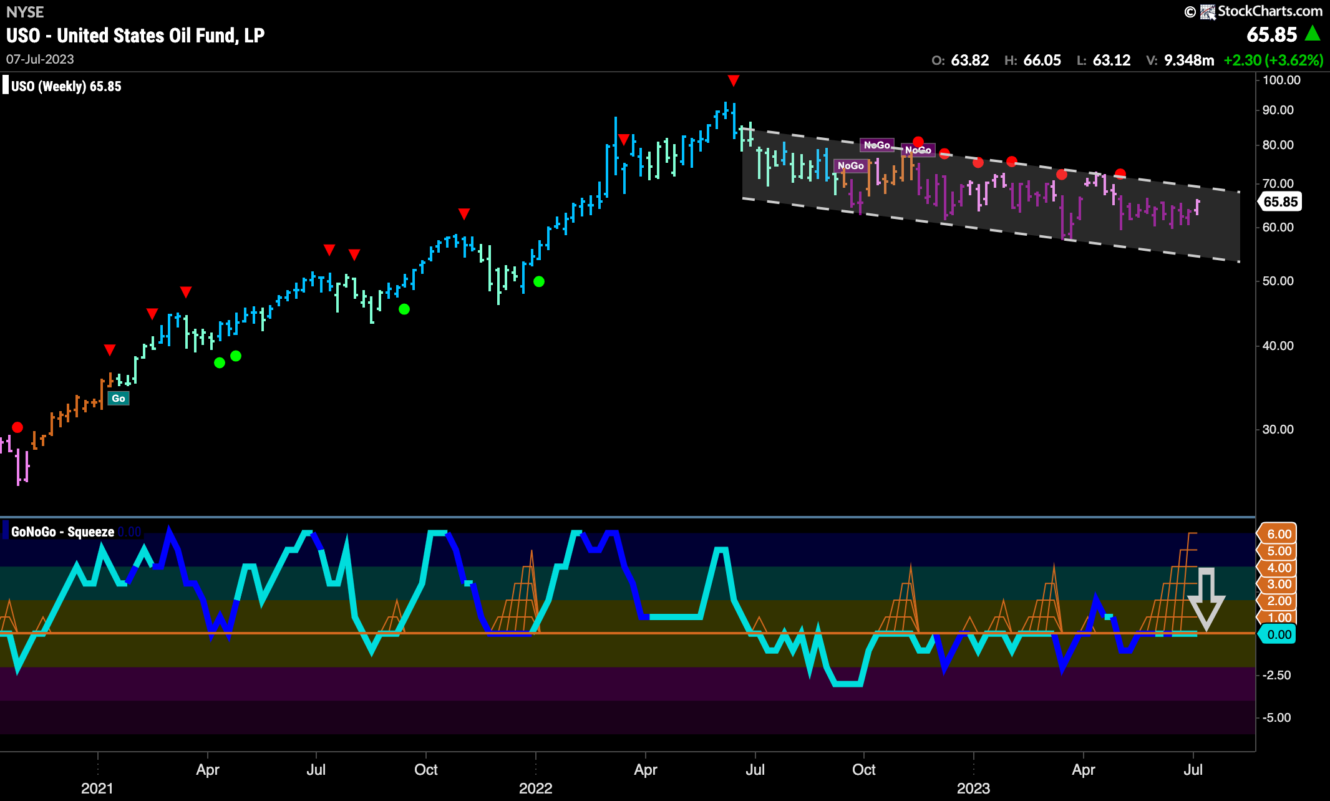Click the white 65.85 price tag on axis
The height and width of the screenshot is (801, 1330).
coord(1279,201)
